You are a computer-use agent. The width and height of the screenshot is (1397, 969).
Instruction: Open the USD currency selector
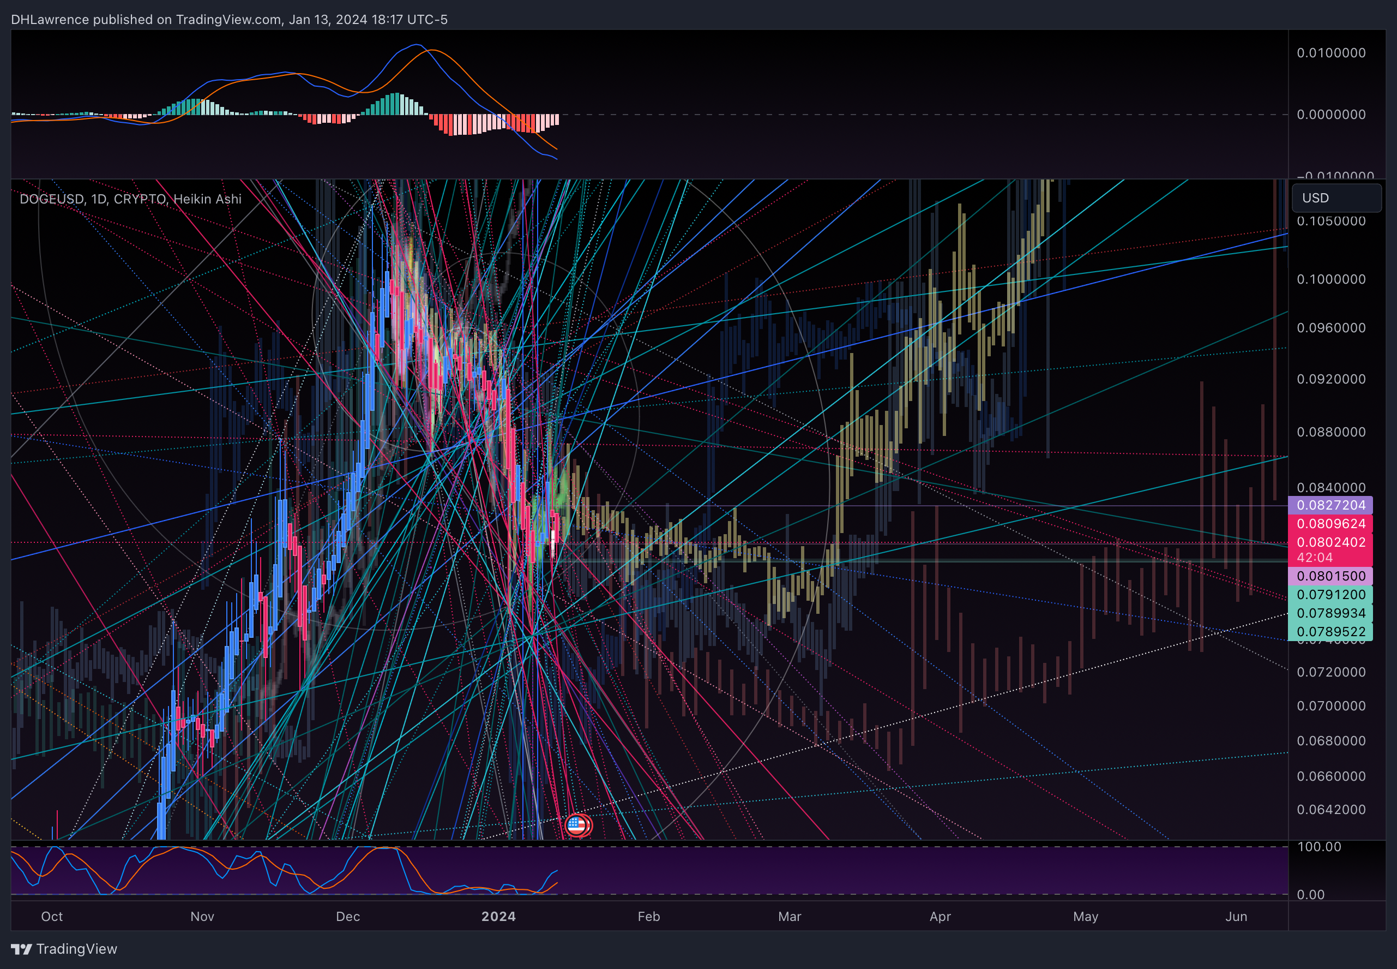[1336, 198]
